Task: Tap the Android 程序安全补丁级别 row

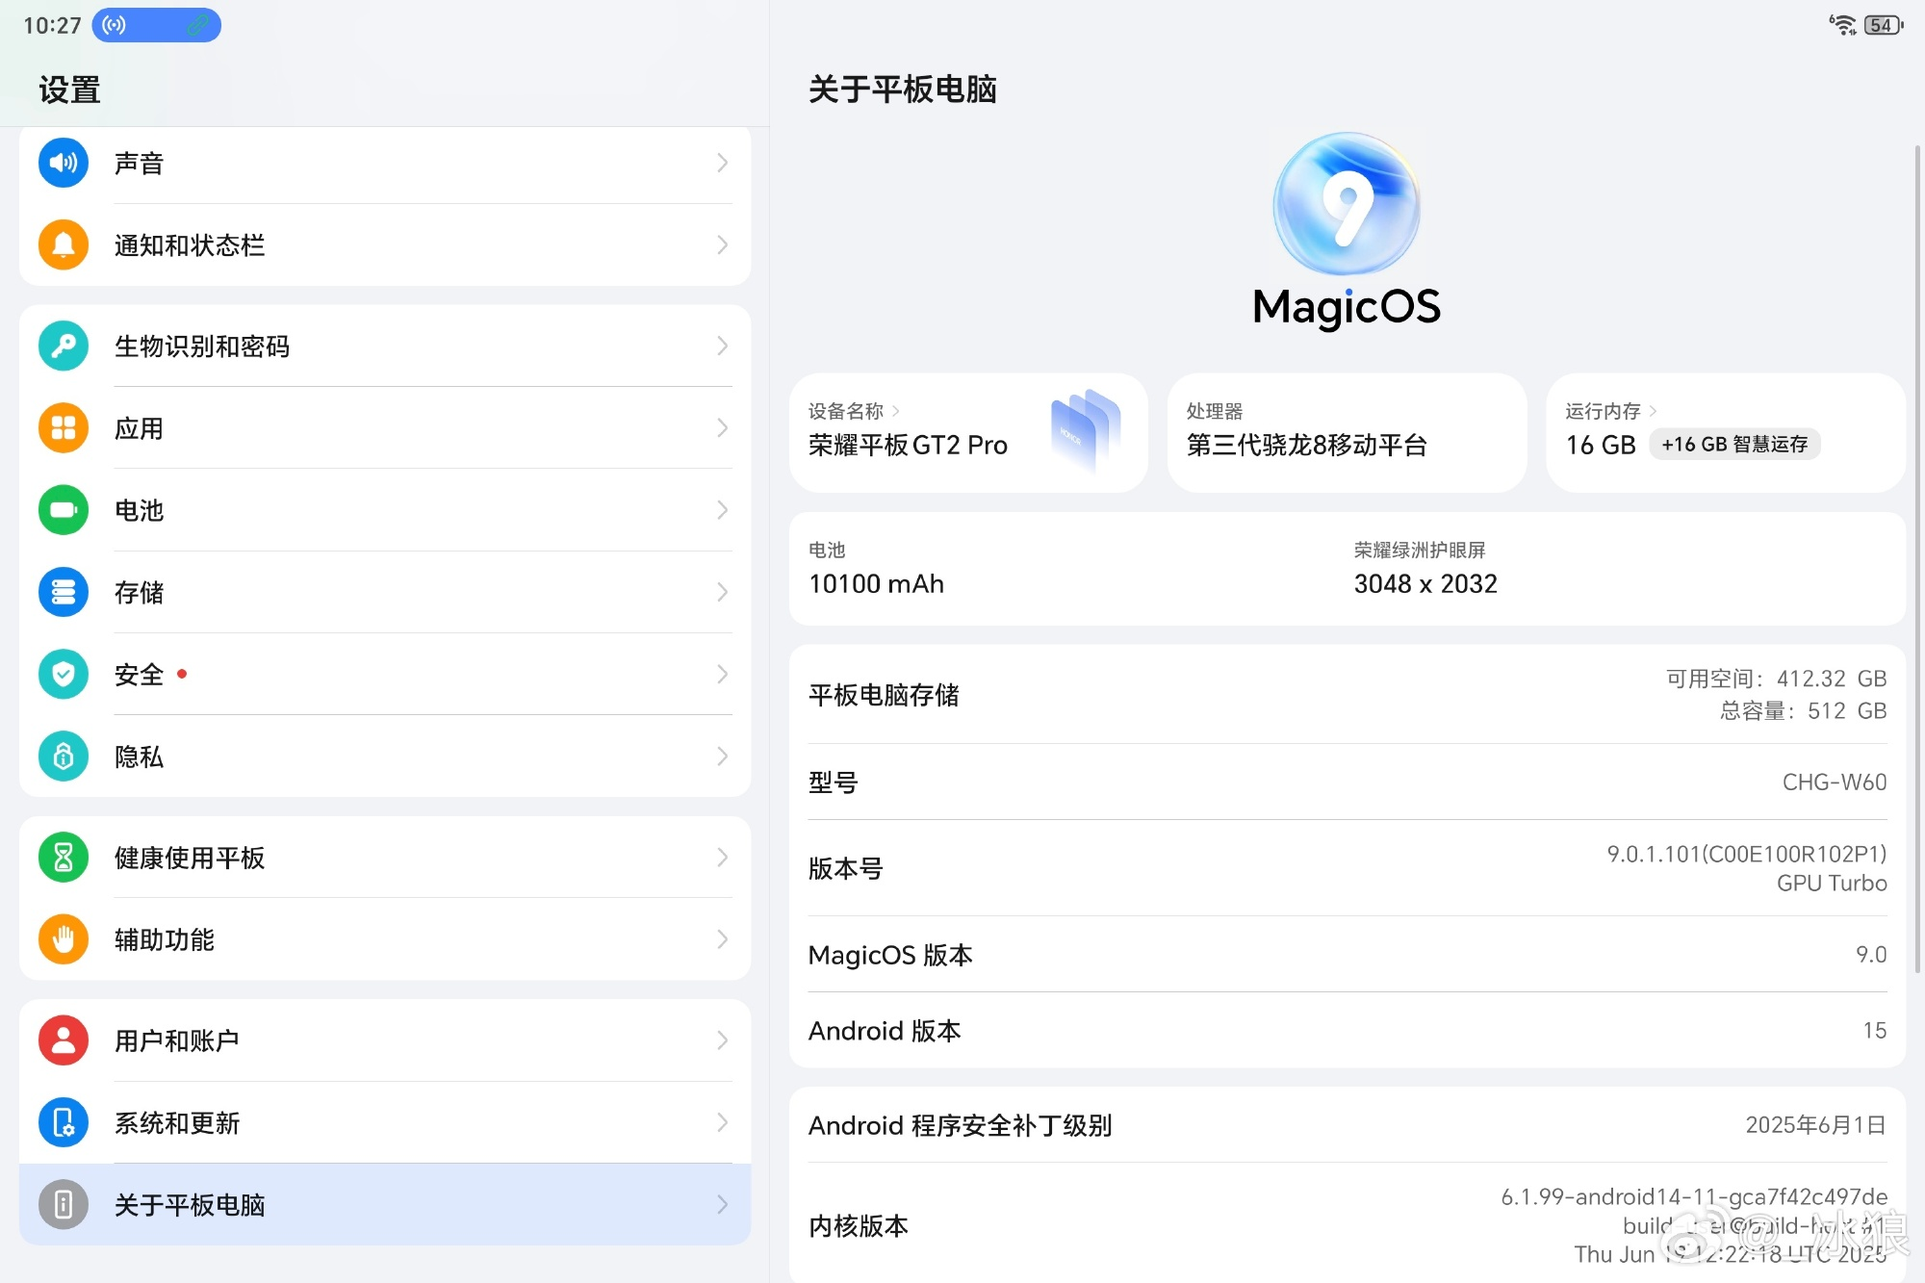Action: [1347, 1125]
